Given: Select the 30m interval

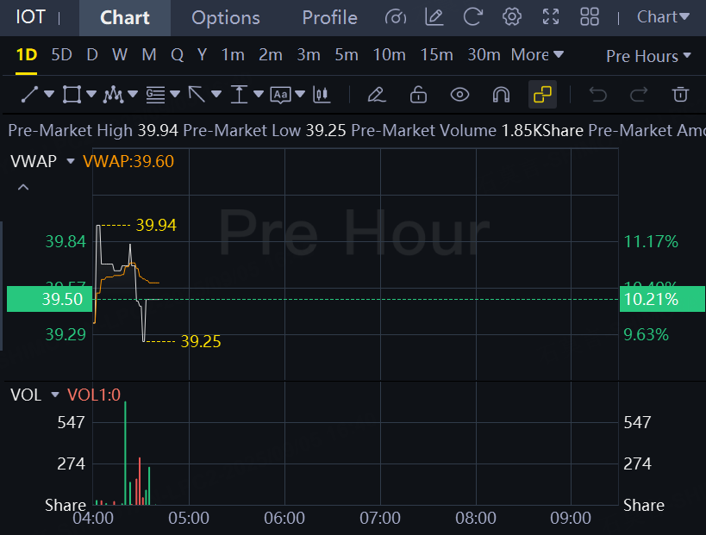Looking at the screenshot, I should [x=484, y=55].
